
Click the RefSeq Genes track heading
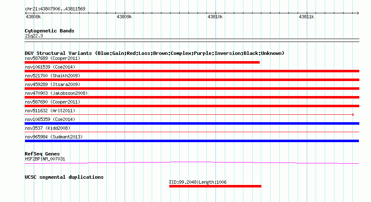43,154
